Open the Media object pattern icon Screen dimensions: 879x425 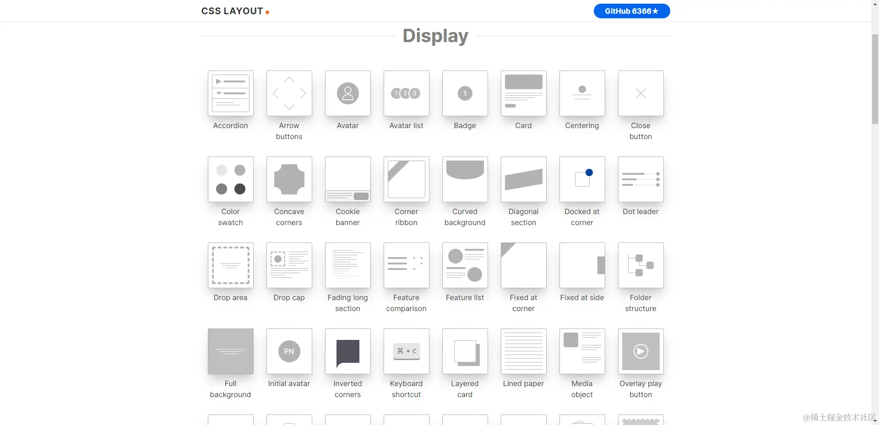click(582, 351)
